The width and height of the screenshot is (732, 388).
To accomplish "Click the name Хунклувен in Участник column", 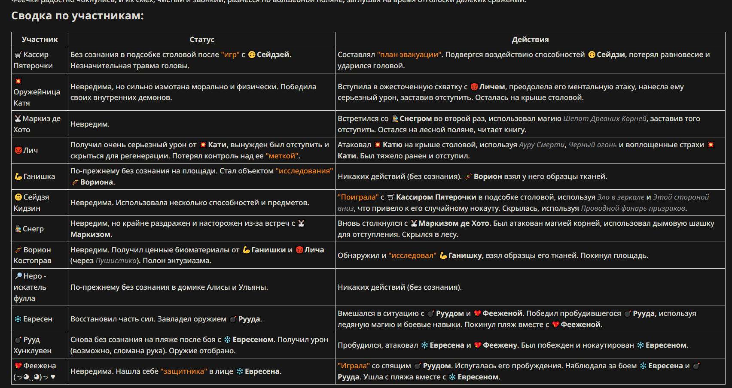I will tap(32, 351).
